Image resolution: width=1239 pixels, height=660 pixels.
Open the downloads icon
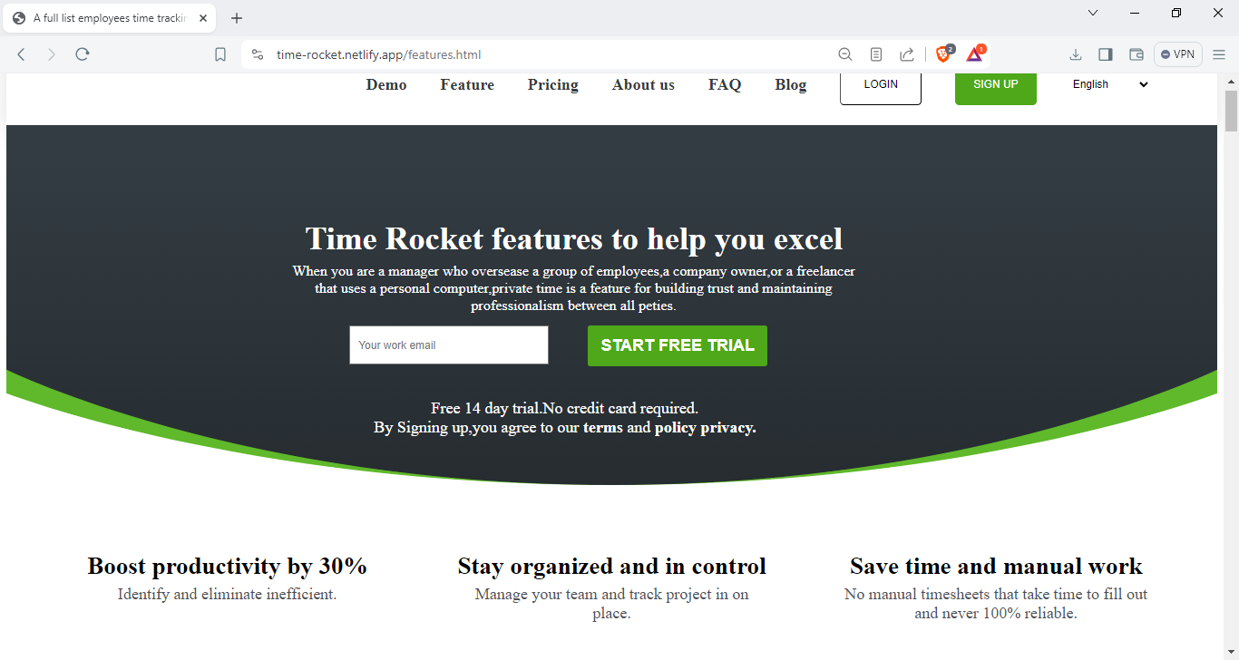click(1076, 54)
